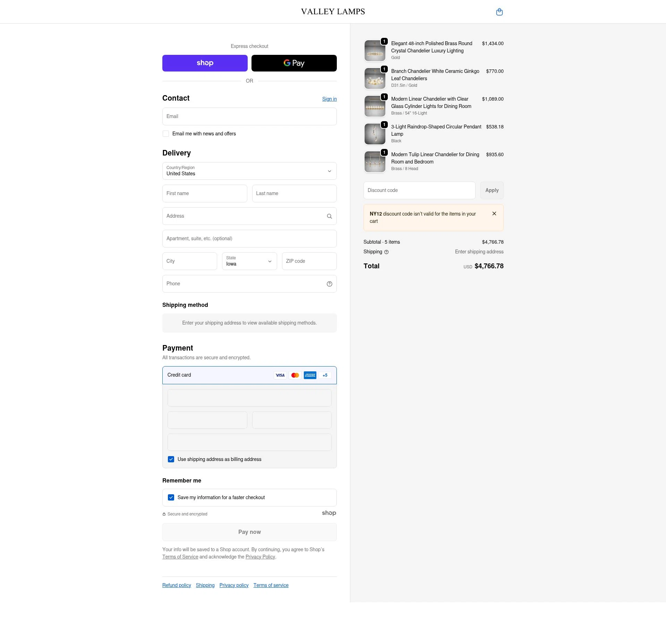Open the phone number help icon
The image size is (666, 630).
point(329,284)
